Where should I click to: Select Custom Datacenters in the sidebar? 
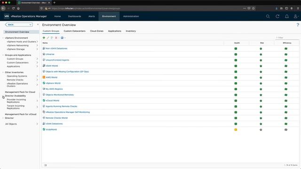tap(18, 62)
